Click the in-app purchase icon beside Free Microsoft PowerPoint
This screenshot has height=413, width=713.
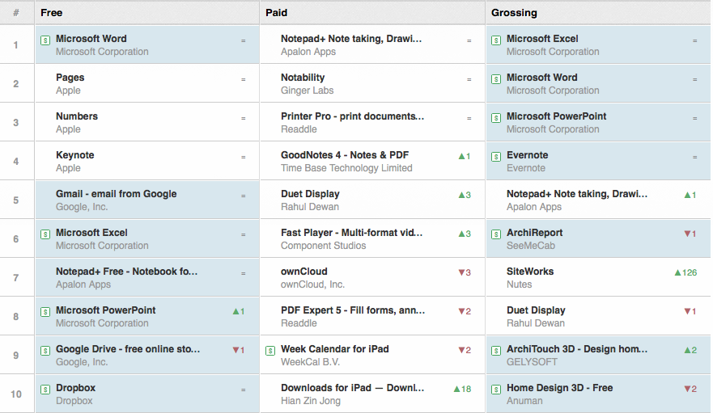pos(45,312)
